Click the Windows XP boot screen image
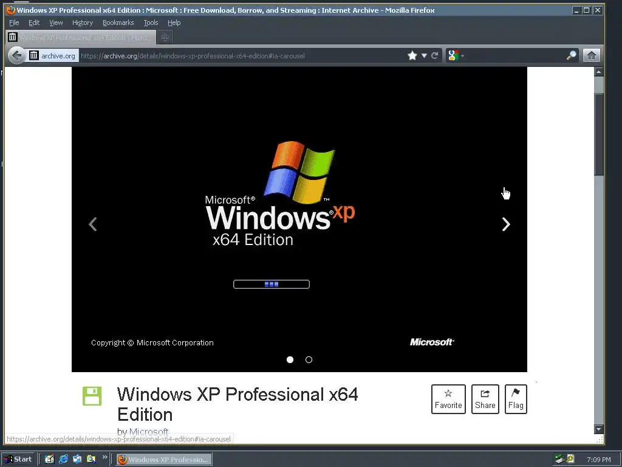 coord(299,219)
